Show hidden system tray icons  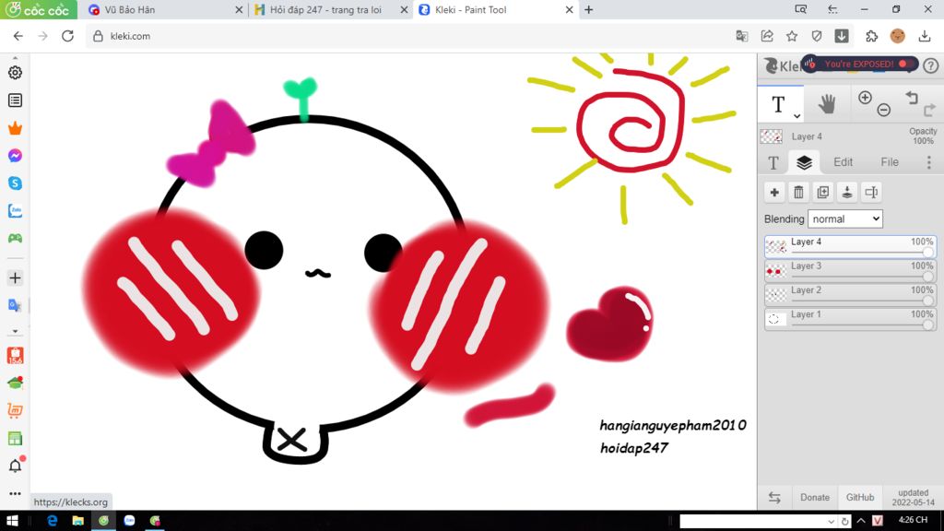pyautogui.click(x=861, y=521)
